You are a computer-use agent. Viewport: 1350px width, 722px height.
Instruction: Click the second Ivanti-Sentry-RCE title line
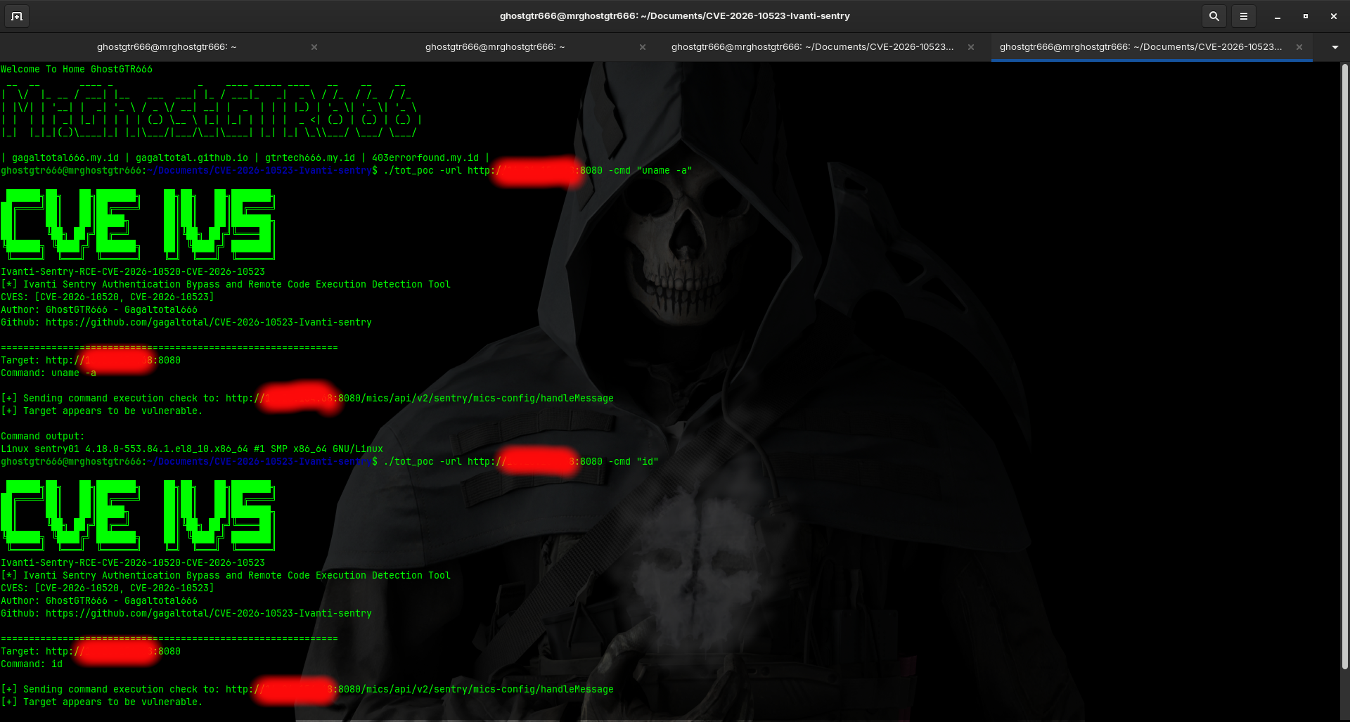pos(133,563)
